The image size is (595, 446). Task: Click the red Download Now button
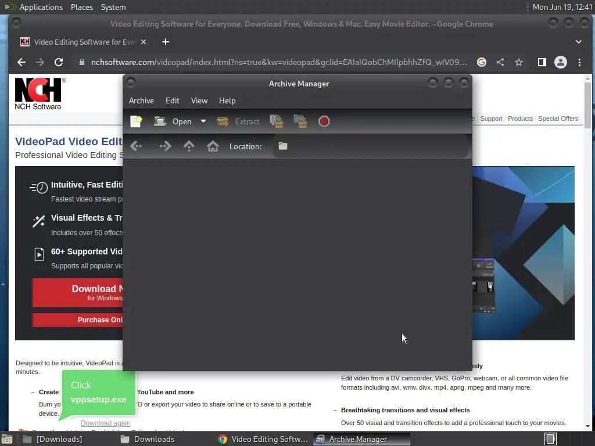coord(77,293)
